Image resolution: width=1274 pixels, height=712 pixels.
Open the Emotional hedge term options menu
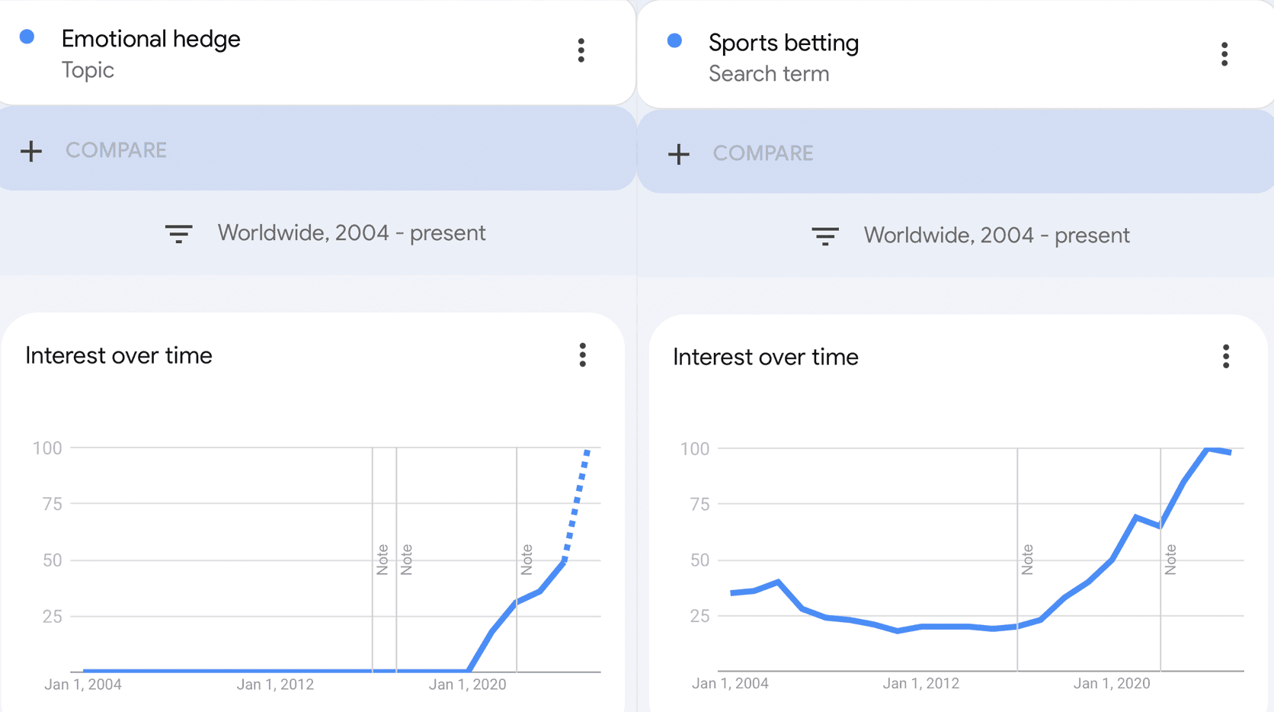point(581,50)
